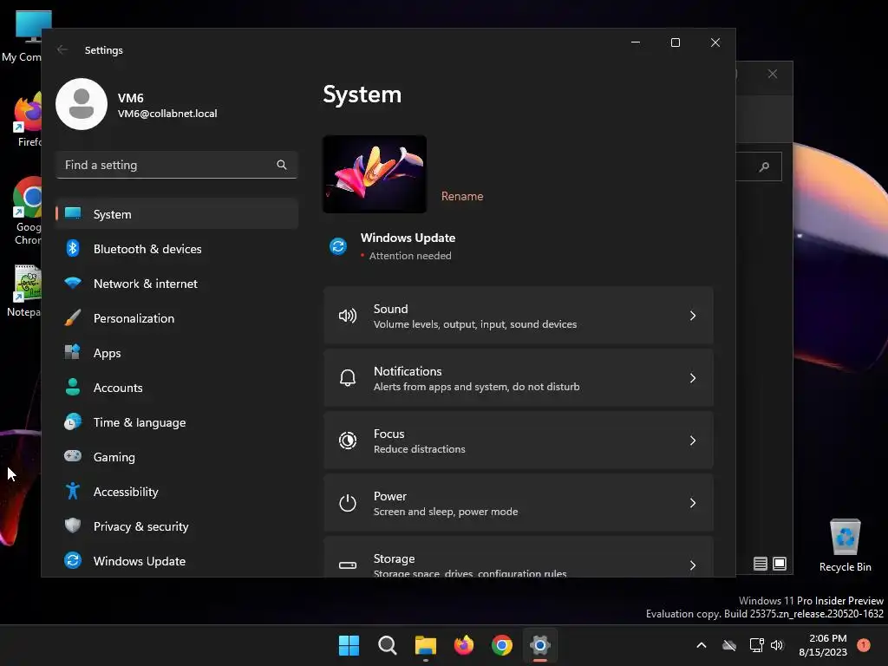Open Notifications alerts settings card
The height and width of the screenshot is (666, 888).
tap(519, 378)
